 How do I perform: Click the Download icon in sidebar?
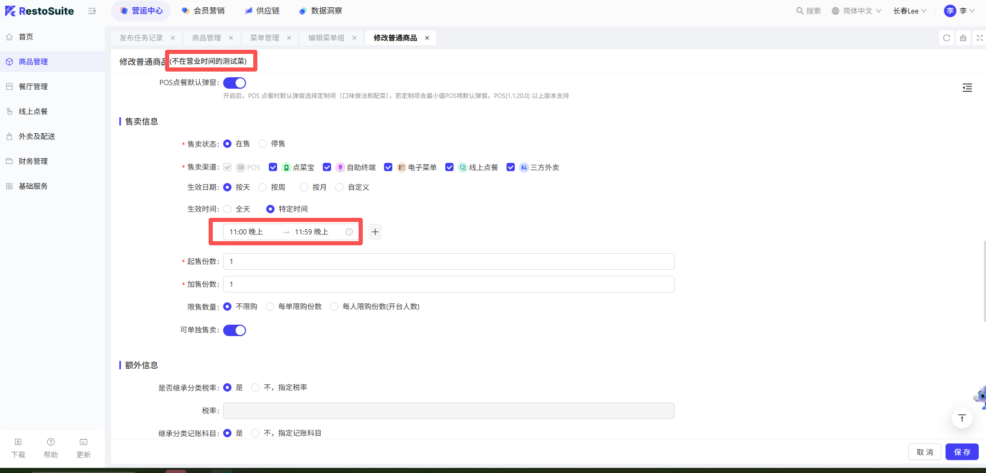coord(18,447)
